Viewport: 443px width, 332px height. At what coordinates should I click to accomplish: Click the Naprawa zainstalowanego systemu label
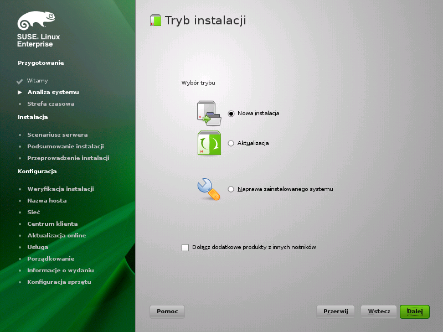click(x=285, y=189)
